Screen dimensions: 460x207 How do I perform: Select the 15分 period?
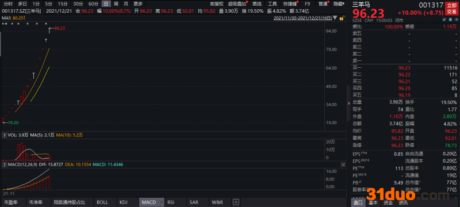click(62, 4)
